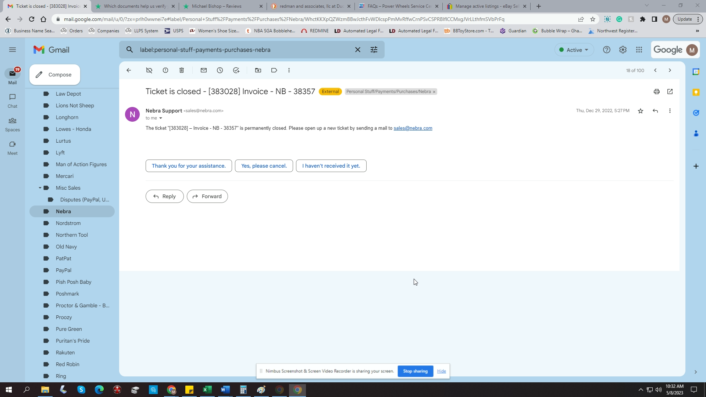Click the 'Yes, please cancel.' smart reply
Viewport: 706px width, 397px height.
264,166
